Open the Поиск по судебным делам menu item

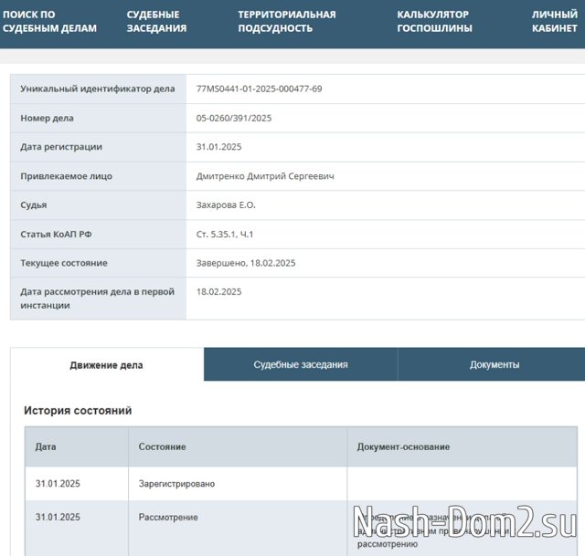click(x=49, y=21)
